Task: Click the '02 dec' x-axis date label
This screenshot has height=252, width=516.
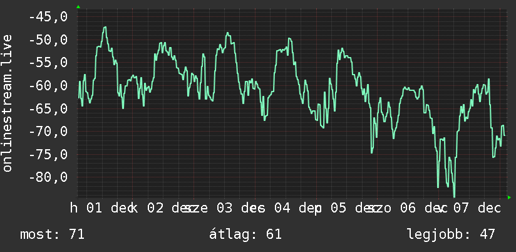Action: coord(172,208)
